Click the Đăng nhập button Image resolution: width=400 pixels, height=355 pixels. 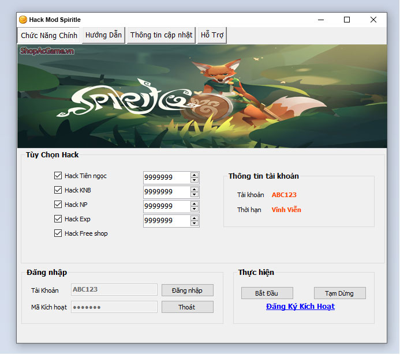click(188, 290)
